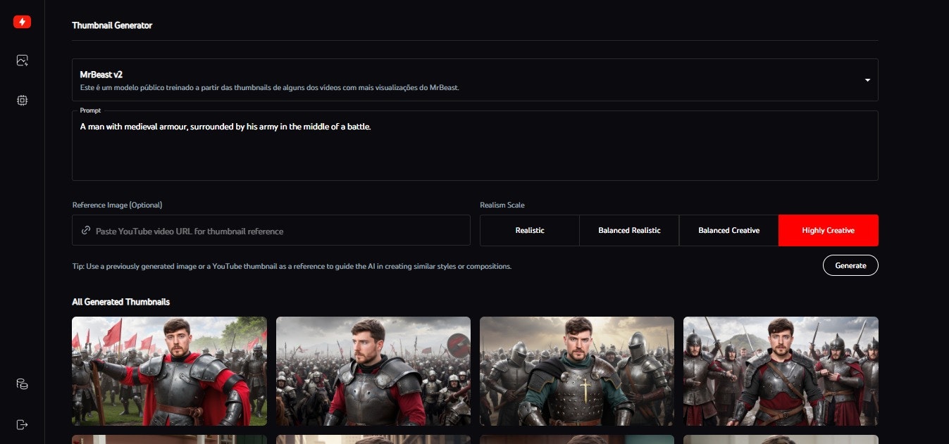Click the Thumbnail Generator heading
Image resolution: width=949 pixels, height=444 pixels.
tap(112, 25)
